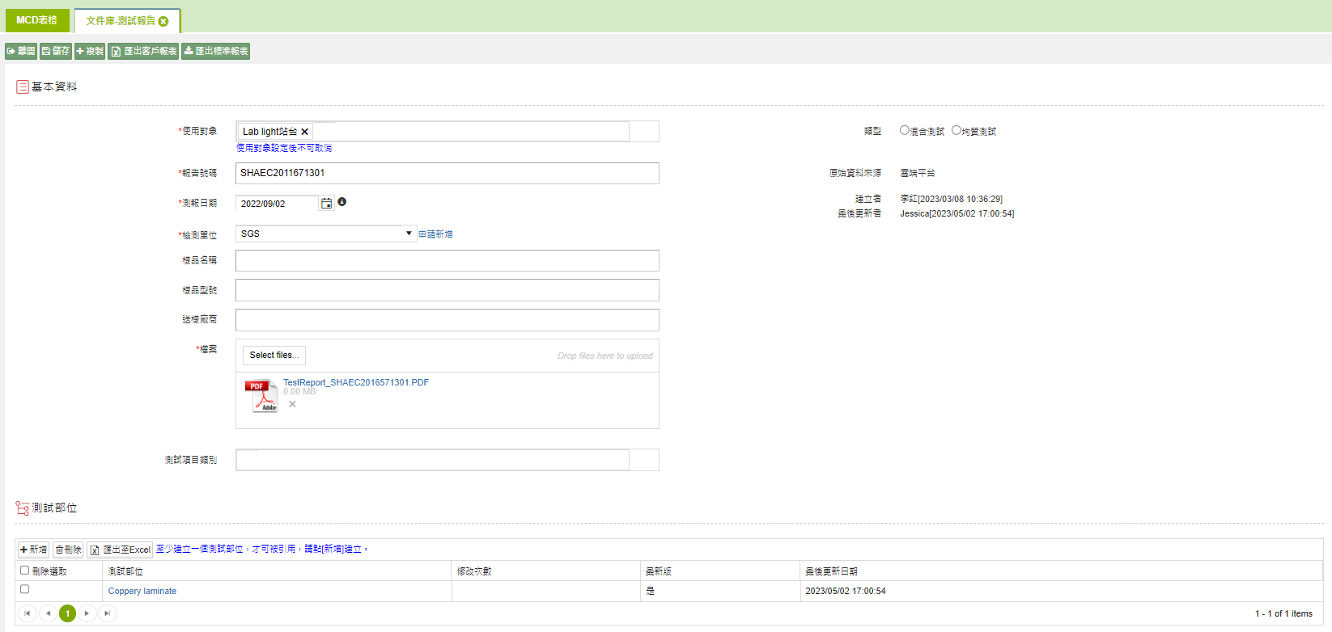
Task: Click the Select files... button
Action: pos(274,356)
